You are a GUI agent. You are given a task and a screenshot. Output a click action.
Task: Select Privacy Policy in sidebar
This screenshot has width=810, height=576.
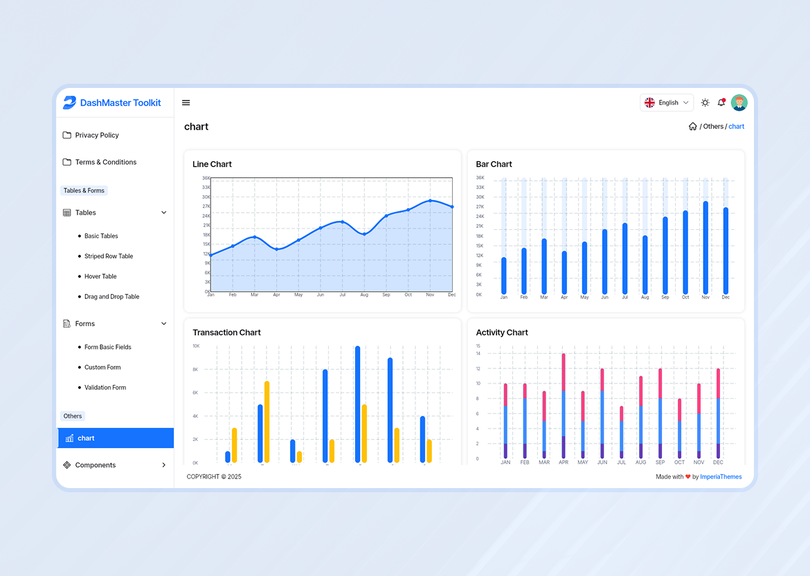[x=96, y=135]
